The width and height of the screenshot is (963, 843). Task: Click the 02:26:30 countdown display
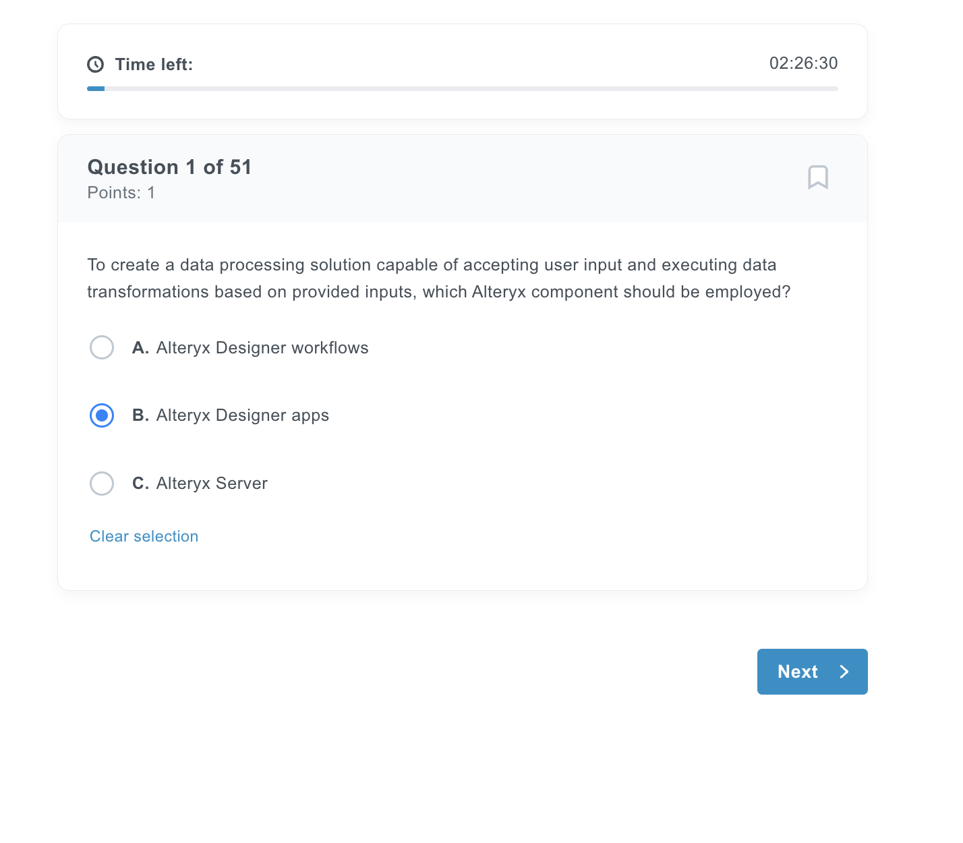point(803,63)
